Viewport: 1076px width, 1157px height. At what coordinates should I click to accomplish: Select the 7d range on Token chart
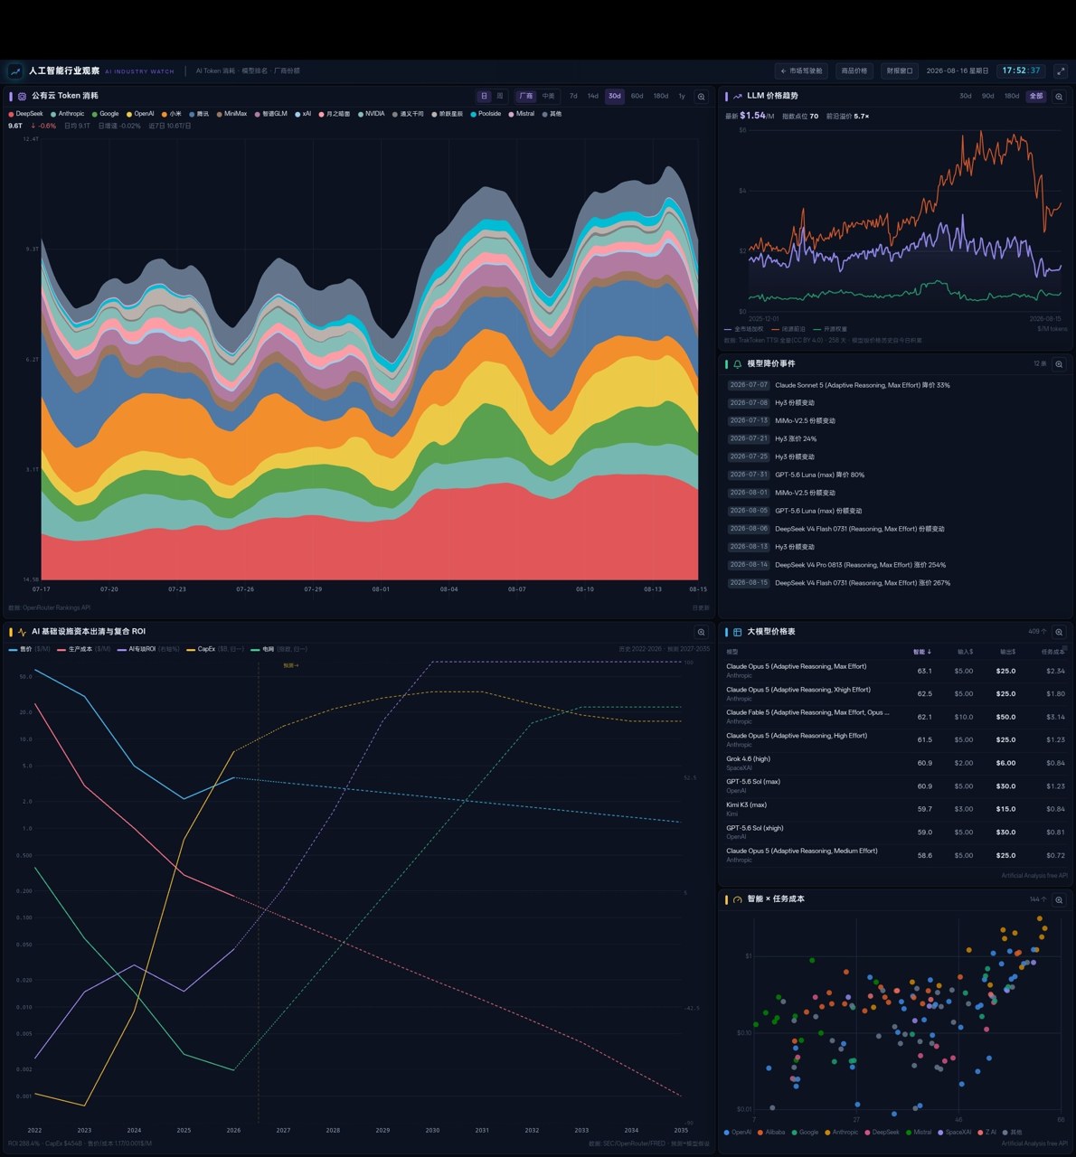click(573, 96)
